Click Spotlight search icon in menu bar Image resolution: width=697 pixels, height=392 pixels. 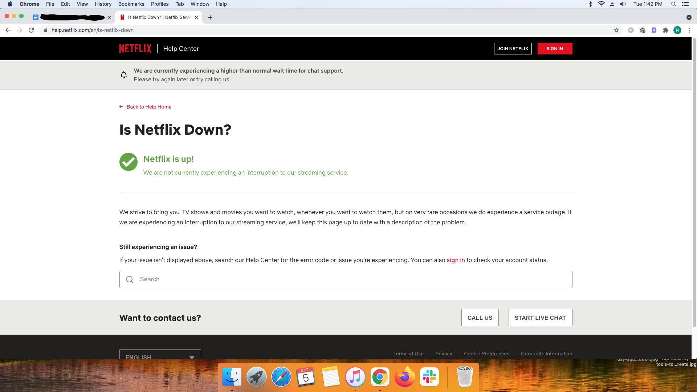[x=674, y=4]
